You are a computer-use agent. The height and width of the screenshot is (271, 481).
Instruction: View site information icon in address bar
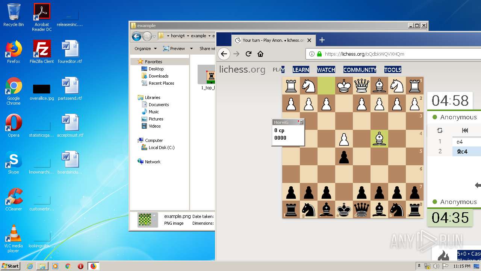pos(312,54)
